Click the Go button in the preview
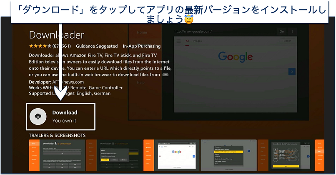 coord(281,32)
